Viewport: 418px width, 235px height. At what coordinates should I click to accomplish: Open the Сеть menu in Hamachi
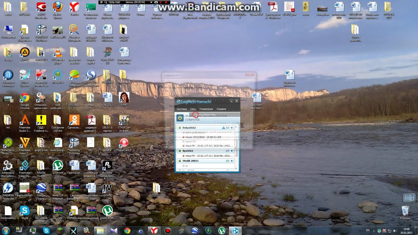[x=193, y=109]
